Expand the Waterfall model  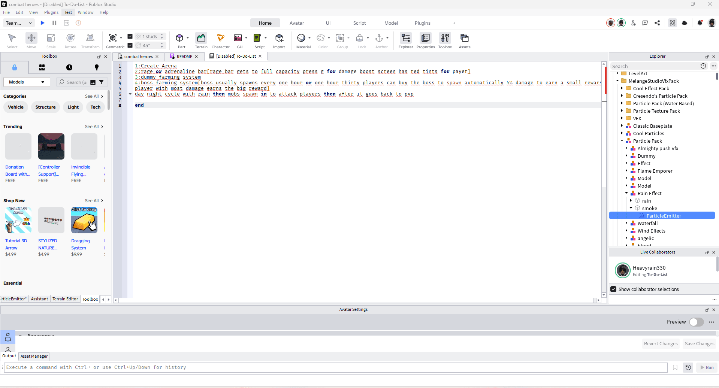pyautogui.click(x=626, y=223)
